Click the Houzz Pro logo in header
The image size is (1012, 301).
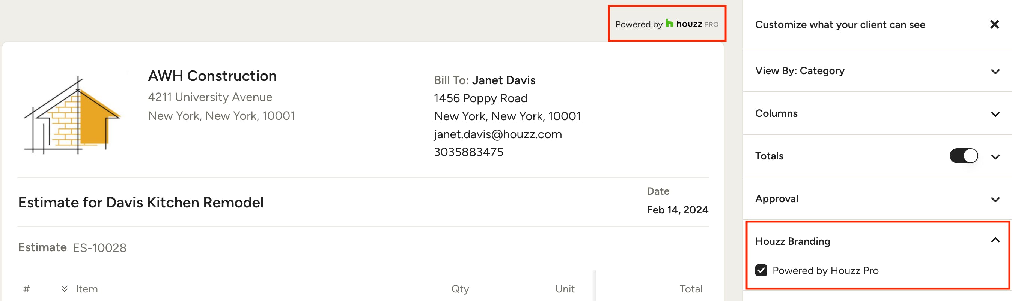(692, 24)
